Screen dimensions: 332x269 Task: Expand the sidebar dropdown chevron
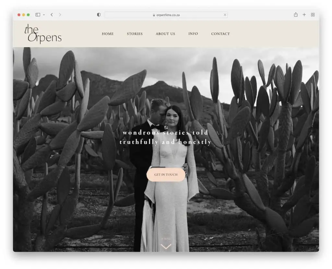point(44,15)
